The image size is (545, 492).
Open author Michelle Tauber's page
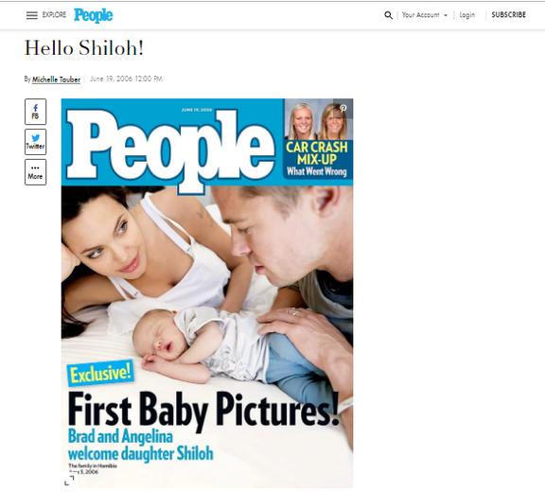[56, 79]
